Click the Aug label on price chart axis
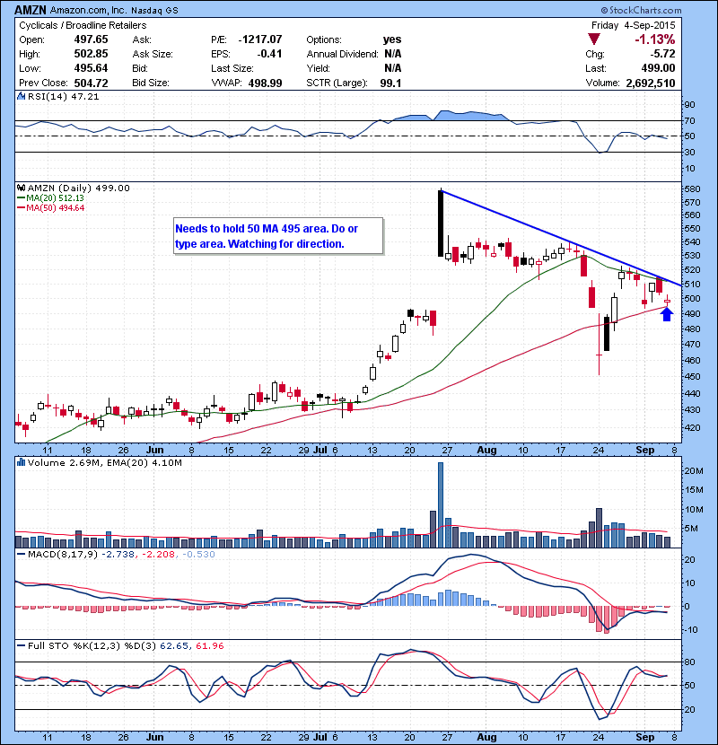This screenshot has height=745, width=718. tap(487, 450)
